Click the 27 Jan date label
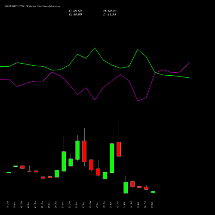This screenshot has height=215, width=215. coord(83,205)
